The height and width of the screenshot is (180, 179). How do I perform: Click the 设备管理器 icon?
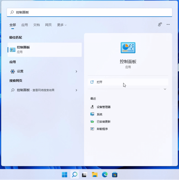point(92,107)
